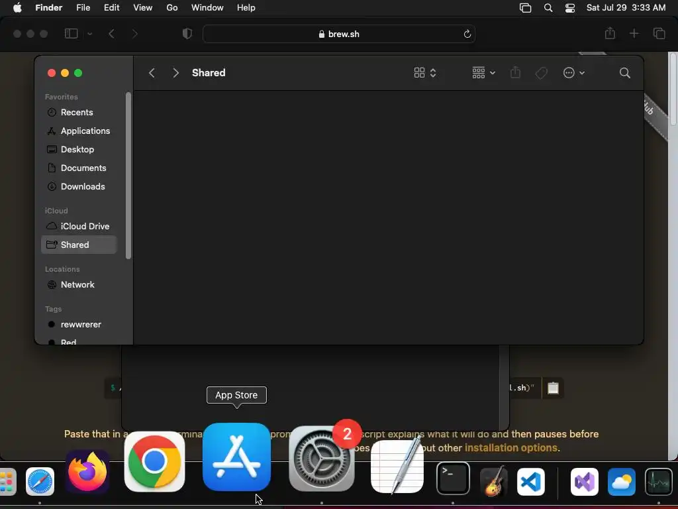Go back in Safari
This screenshot has width=678, height=509.
(111, 33)
